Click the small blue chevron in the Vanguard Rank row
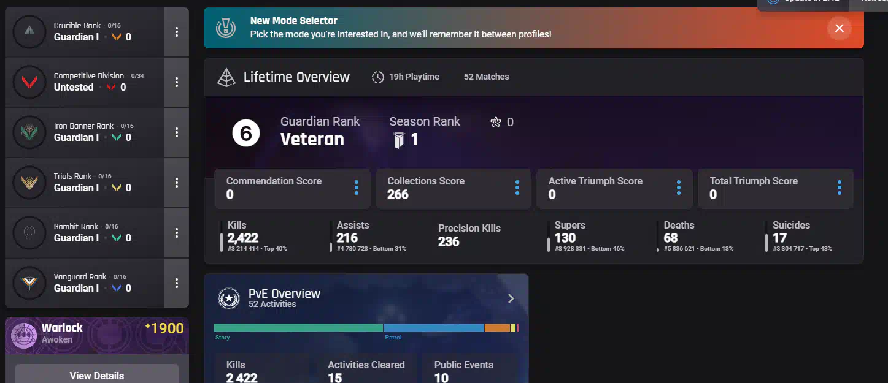 (x=117, y=288)
